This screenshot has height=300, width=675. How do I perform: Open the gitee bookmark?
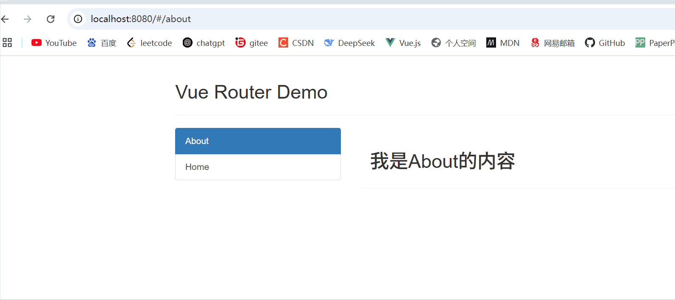[x=252, y=43]
